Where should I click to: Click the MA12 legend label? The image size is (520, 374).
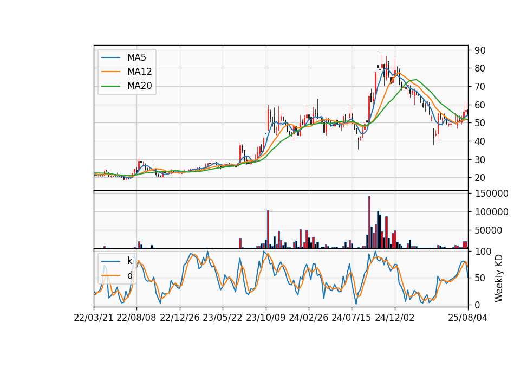coord(139,72)
